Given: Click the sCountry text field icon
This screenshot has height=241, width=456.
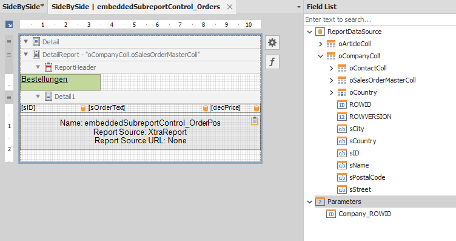Looking at the screenshot, I should coord(342,141).
